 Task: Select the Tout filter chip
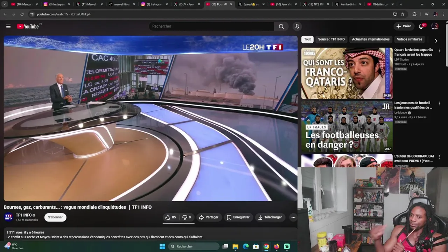pos(307,39)
